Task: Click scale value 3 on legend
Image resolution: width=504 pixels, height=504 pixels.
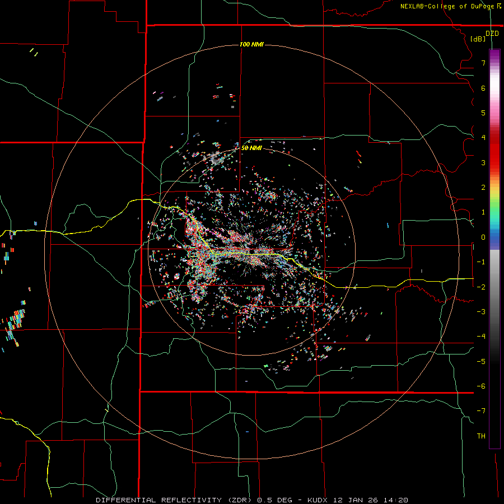Action: 483,162
